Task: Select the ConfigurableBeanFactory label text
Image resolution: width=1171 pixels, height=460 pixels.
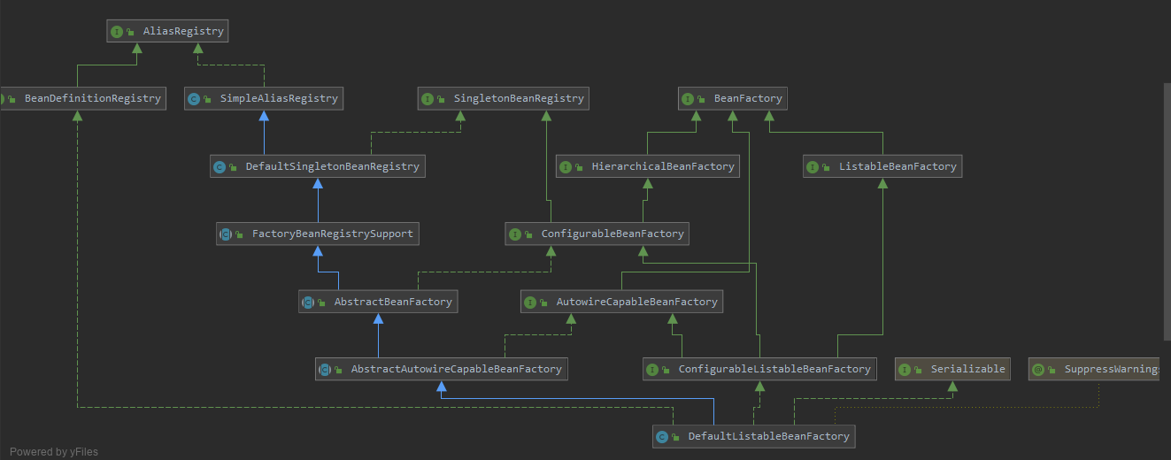Action: [613, 234]
